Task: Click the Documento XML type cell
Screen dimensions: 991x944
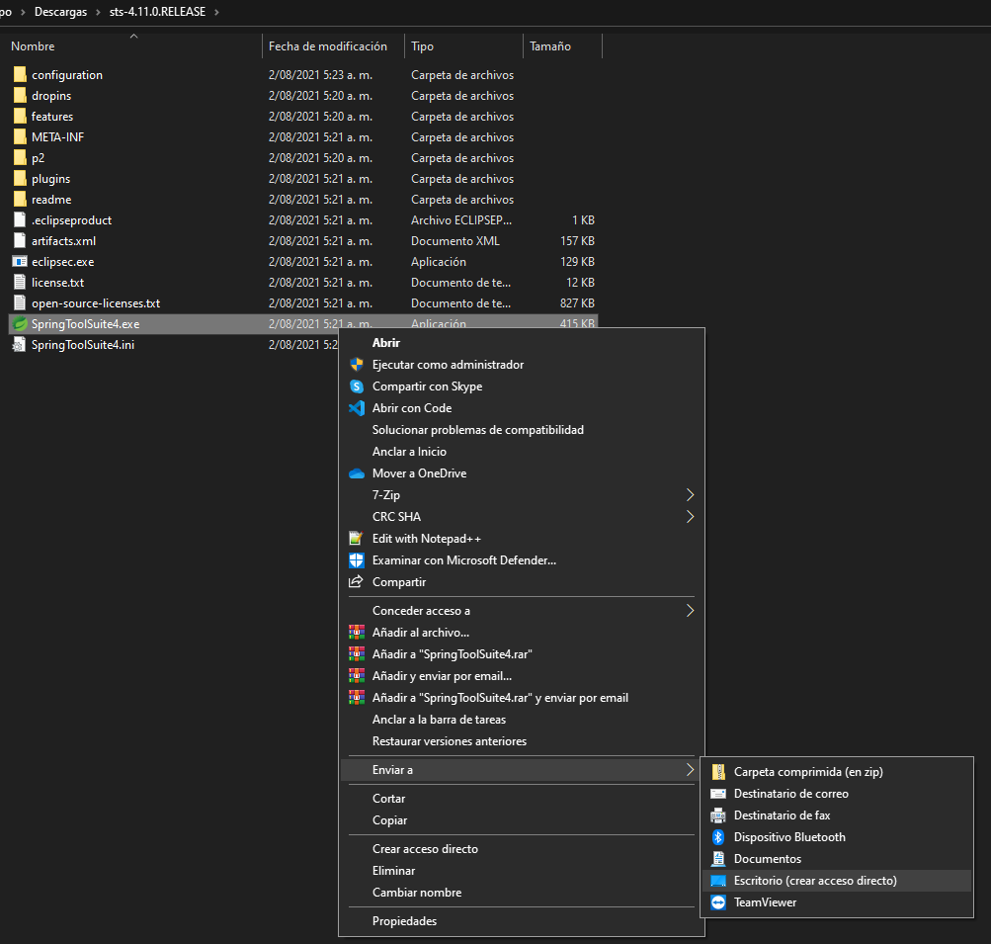Action: (x=455, y=241)
